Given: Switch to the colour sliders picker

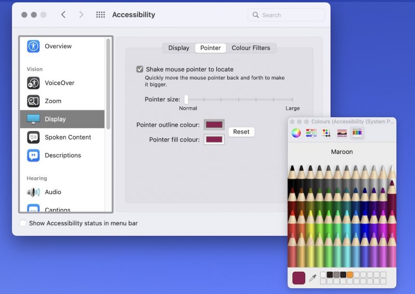Looking at the screenshot, I should [x=311, y=133].
